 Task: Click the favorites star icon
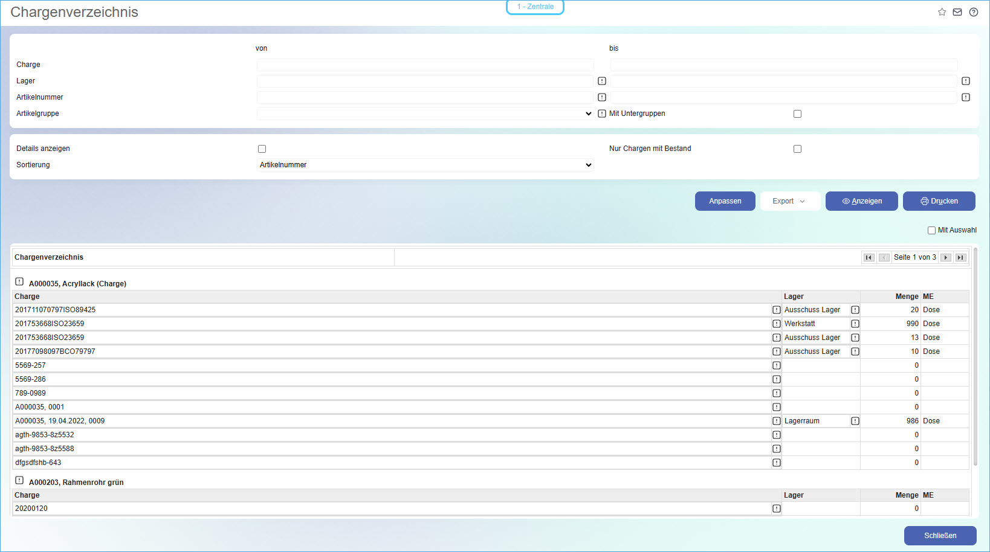coord(942,12)
